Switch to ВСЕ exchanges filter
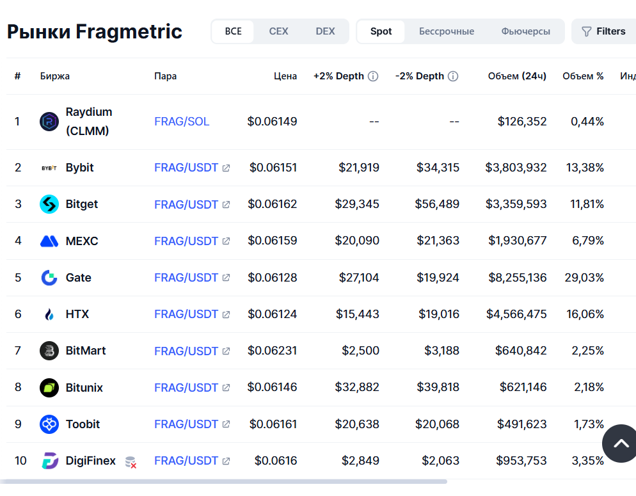Screen dimensions: 636x496 (234, 31)
